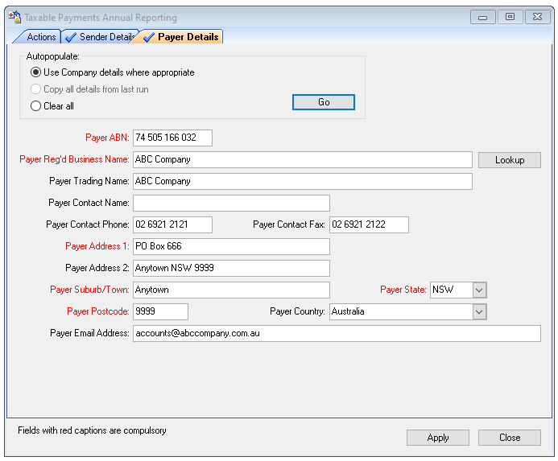Viewport: 558px width, 461px height.
Task: Open the Payer Country dropdown list
Action: 479,311
